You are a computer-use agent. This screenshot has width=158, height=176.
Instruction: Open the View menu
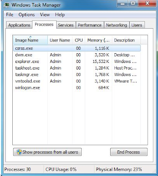pyautogui.click(x=45, y=15)
